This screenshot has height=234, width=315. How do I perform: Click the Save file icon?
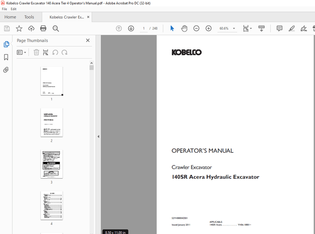click(x=7, y=28)
